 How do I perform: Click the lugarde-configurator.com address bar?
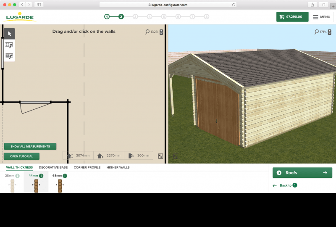[x=168, y=5]
